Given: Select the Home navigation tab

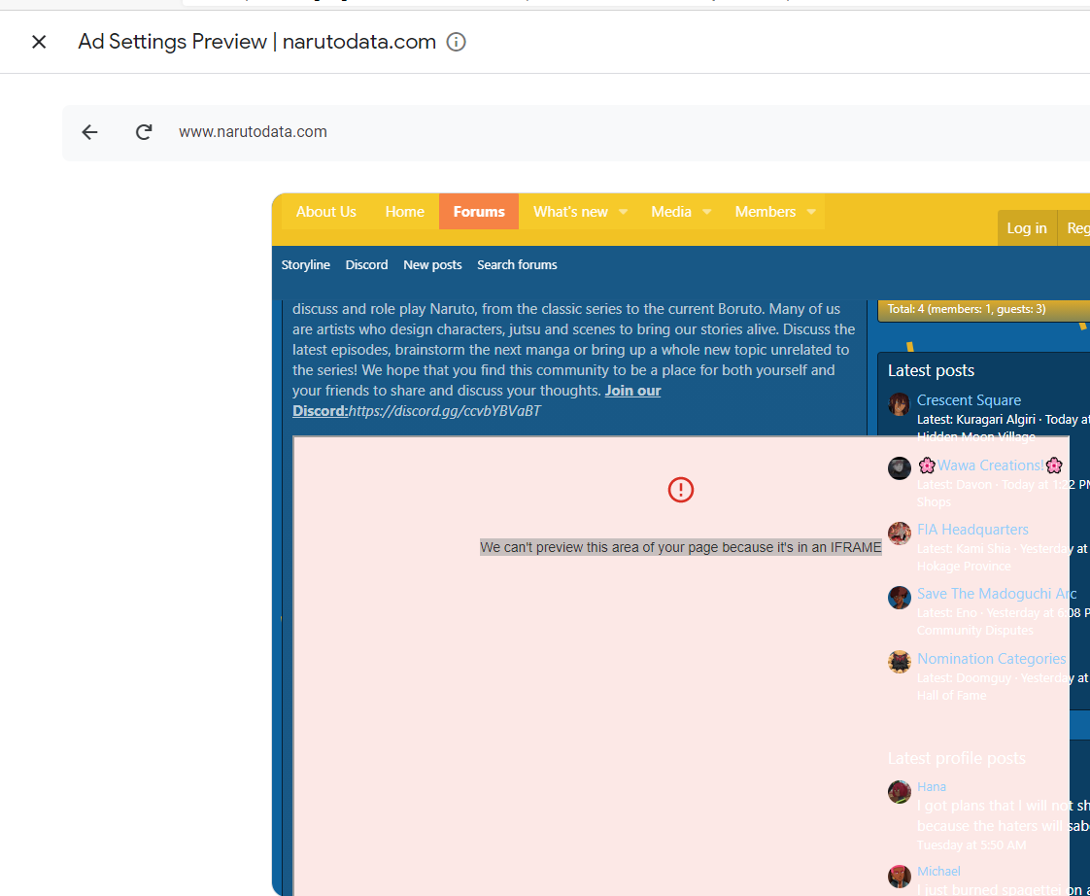Looking at the screenshot, I should (x=404, y=212).
